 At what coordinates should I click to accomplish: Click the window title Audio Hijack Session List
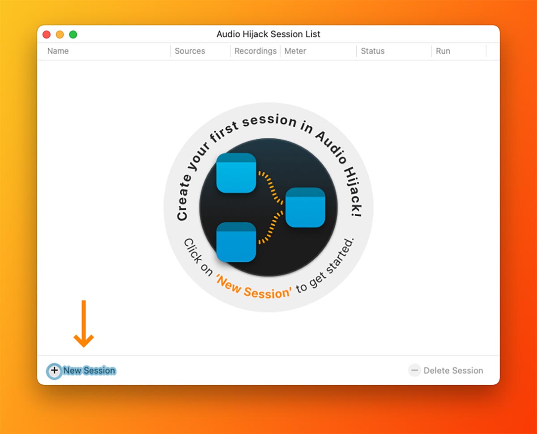point(268,34)
